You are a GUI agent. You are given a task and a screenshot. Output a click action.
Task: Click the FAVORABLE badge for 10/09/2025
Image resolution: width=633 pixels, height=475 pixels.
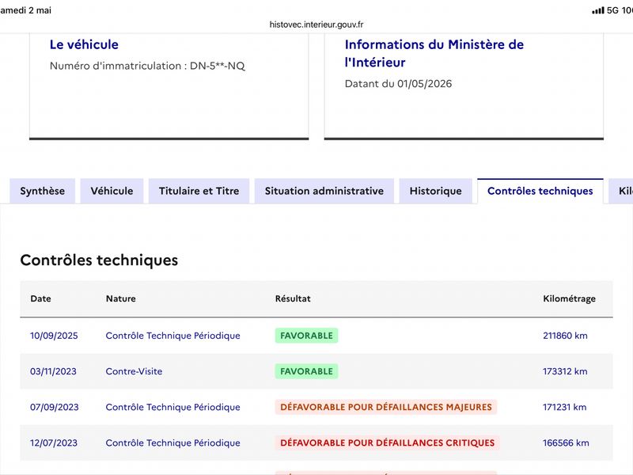(306, 336)
